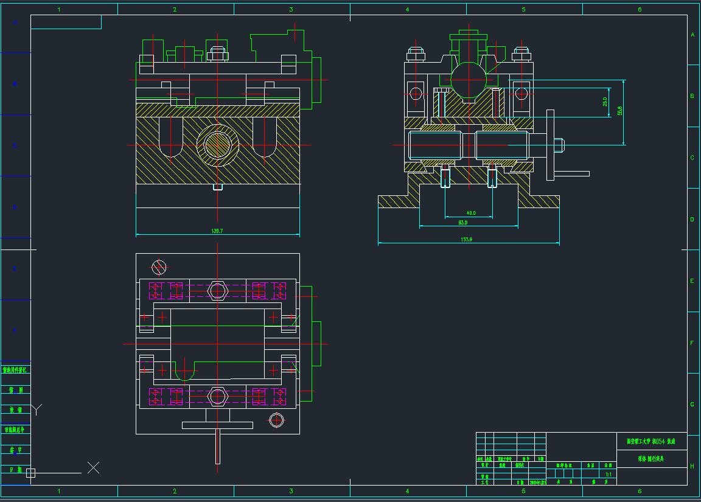The height and width of the screenshot is (502, 701).
Task: Select the red crosshair circle in plan view
Action: 277,420
